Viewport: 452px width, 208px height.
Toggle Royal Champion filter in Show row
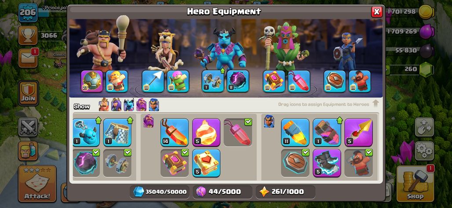[154, 105]
